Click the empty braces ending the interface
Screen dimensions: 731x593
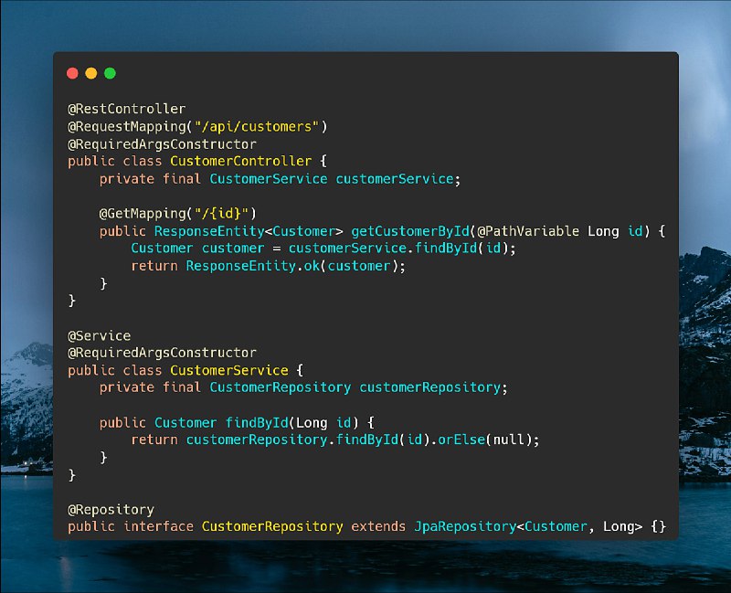658,527
